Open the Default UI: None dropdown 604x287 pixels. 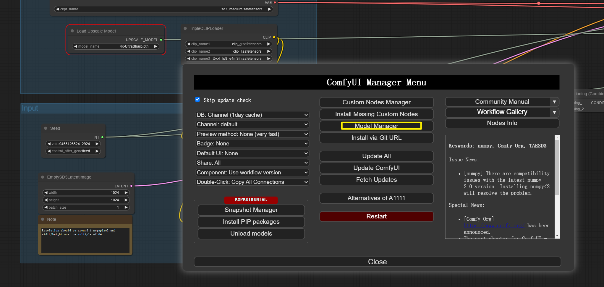(252, 153)
